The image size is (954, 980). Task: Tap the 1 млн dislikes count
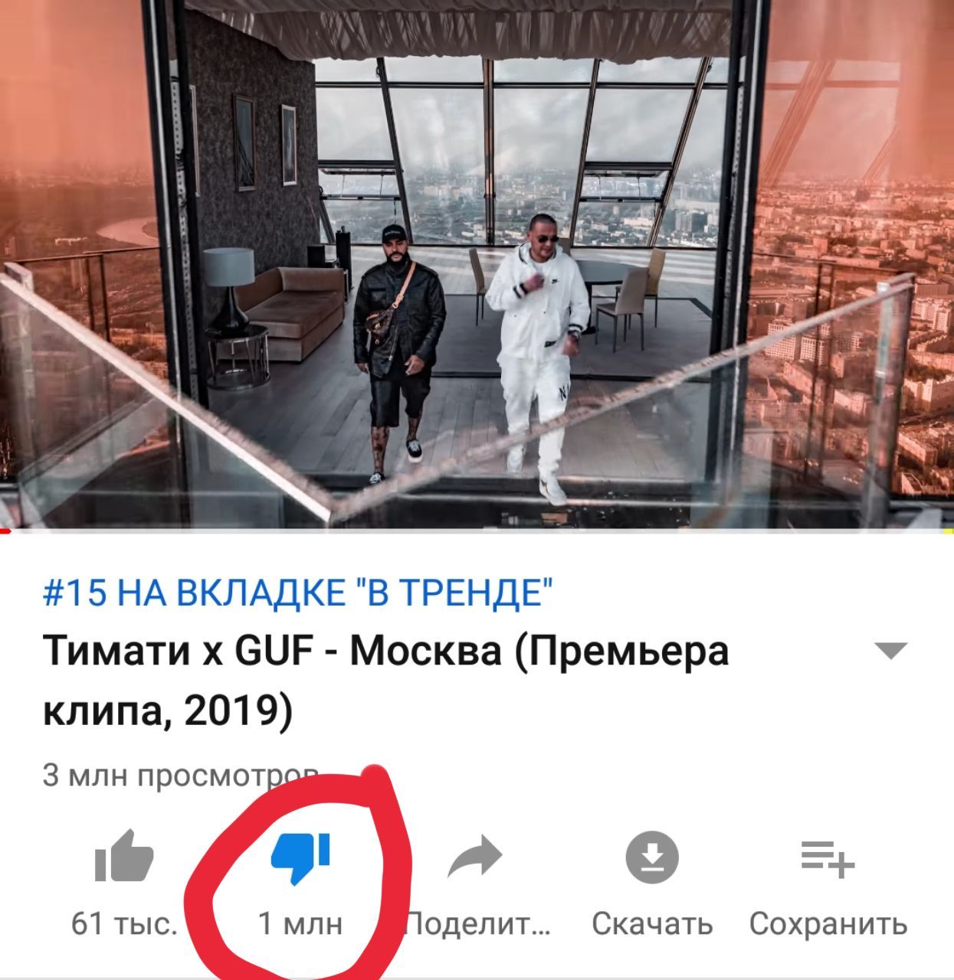coord(300,923)
